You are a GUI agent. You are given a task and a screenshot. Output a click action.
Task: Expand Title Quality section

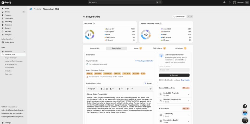pyautogui.click(x=174, y=115)
